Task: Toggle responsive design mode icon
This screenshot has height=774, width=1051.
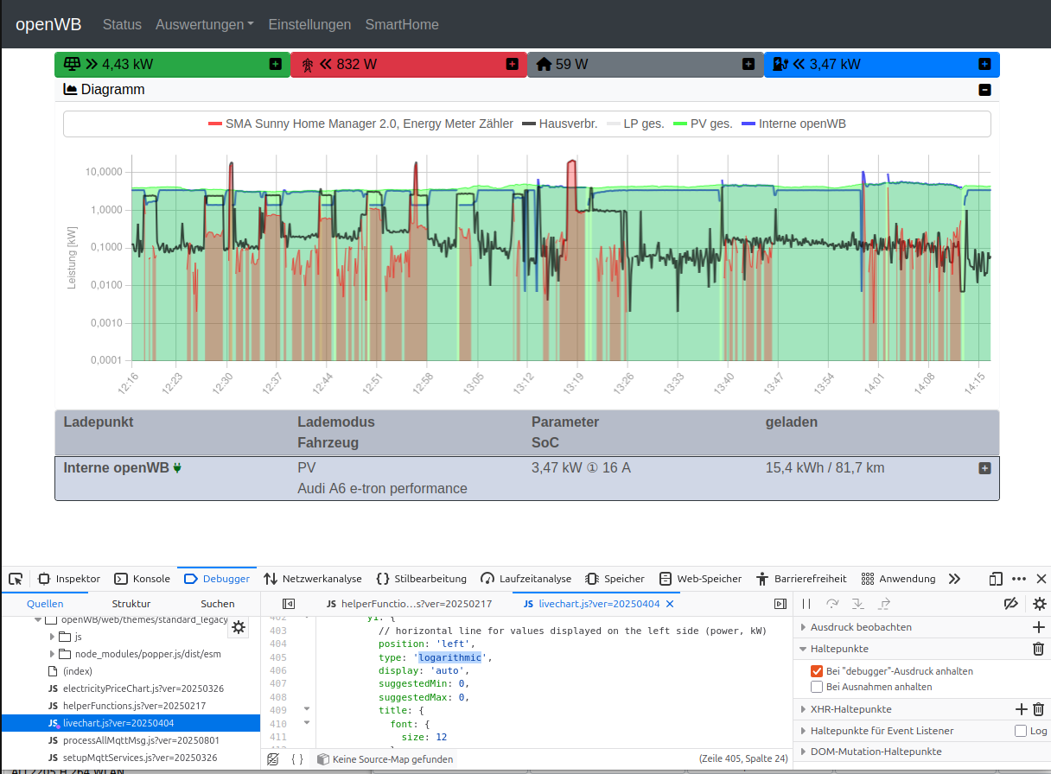Action: (995, 579)
